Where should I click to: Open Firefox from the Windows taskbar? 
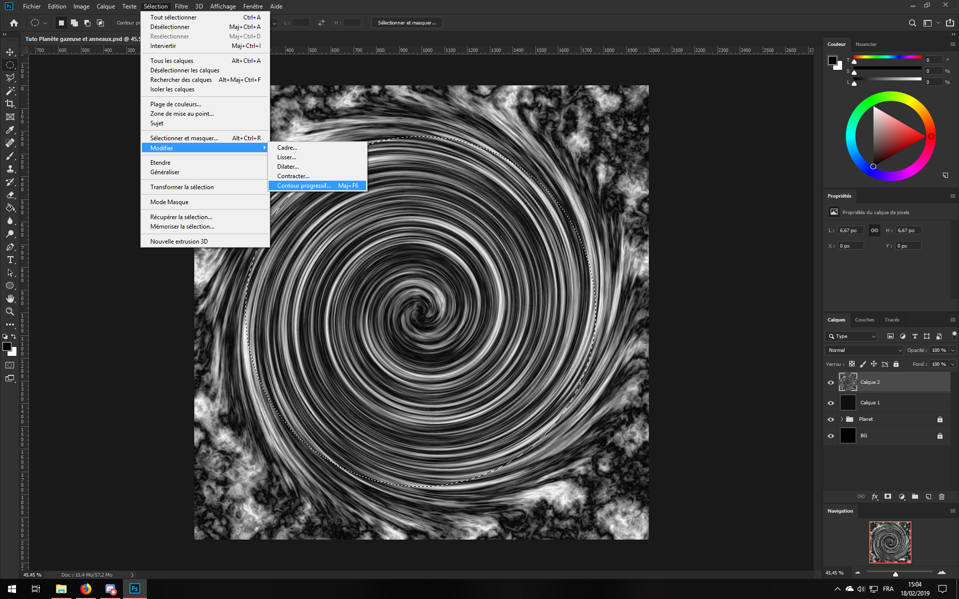pyautogui.click(x=86, y=589)
